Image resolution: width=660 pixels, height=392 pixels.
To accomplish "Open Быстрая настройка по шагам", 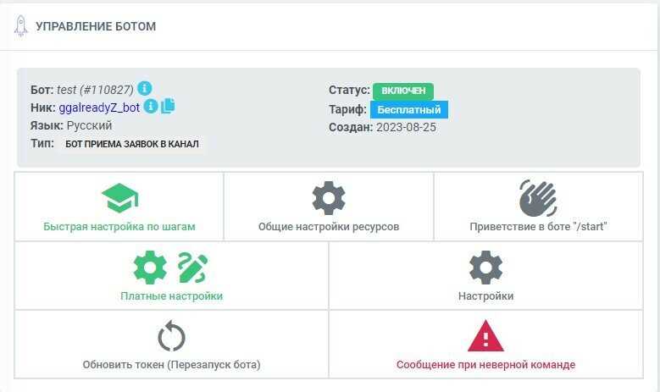I will click(119, 227).
